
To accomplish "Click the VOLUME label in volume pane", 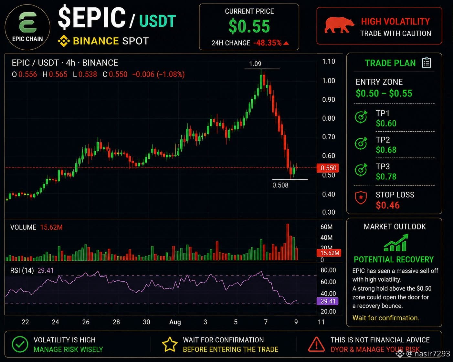I will (x=23, y=227).
